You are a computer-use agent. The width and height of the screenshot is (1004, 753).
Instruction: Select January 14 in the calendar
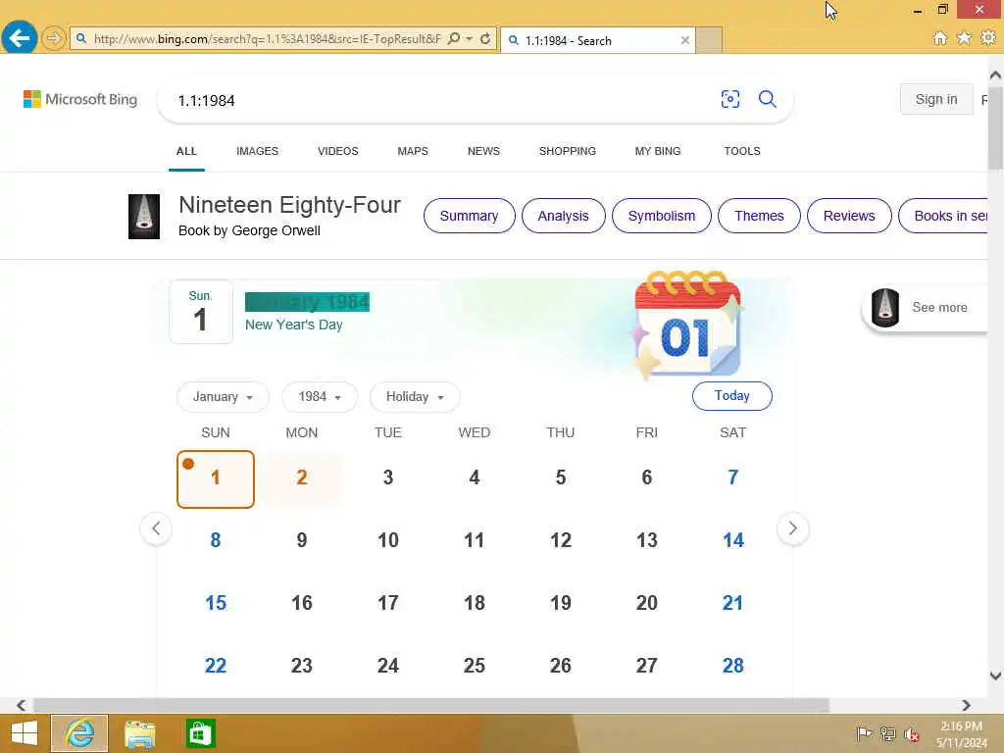(x=732, y=540)
